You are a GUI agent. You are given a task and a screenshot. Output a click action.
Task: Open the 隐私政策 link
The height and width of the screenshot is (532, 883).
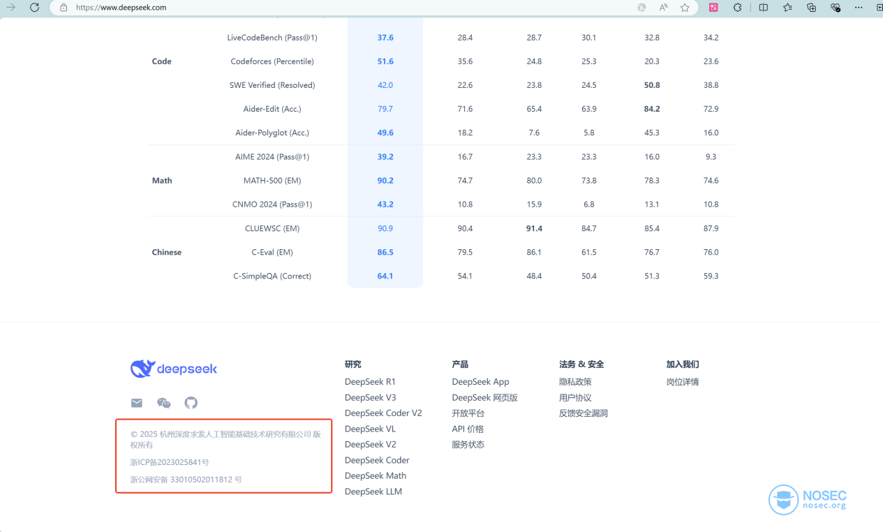point(575,382)
